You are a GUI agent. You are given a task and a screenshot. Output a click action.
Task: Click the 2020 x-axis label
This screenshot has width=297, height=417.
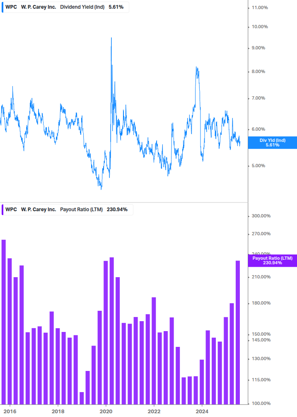[x=106, y=412]
